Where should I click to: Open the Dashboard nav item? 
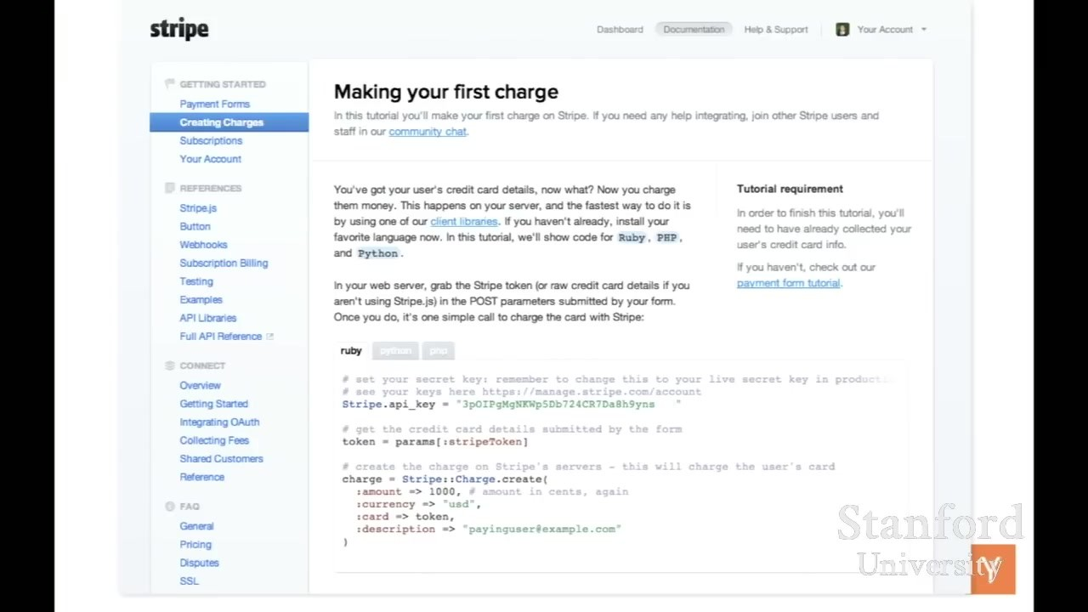[x=620, y=29]
